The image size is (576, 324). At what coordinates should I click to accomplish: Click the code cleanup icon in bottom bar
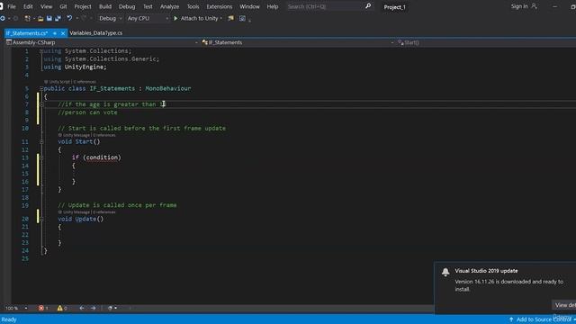[x=110, y=308]
